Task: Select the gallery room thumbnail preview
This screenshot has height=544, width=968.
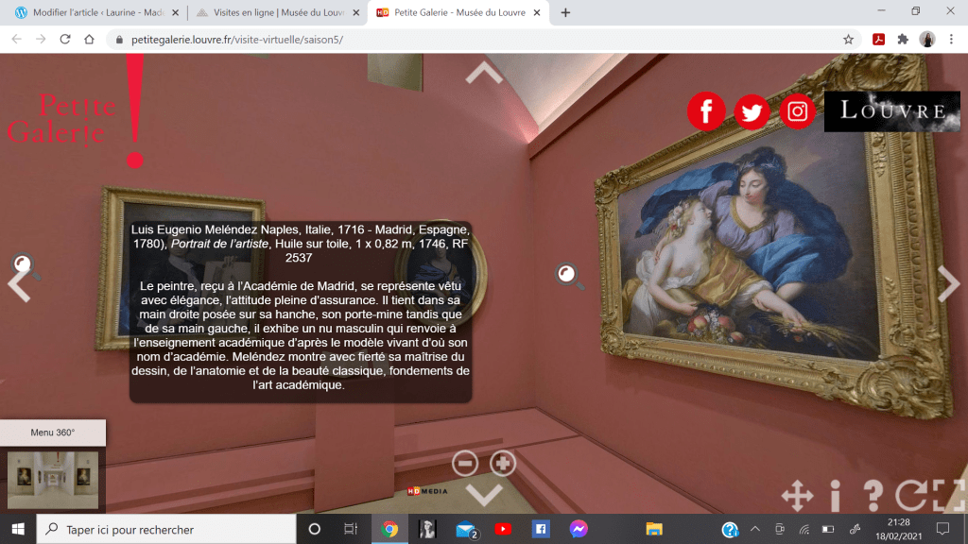Action: click(52, 480)
